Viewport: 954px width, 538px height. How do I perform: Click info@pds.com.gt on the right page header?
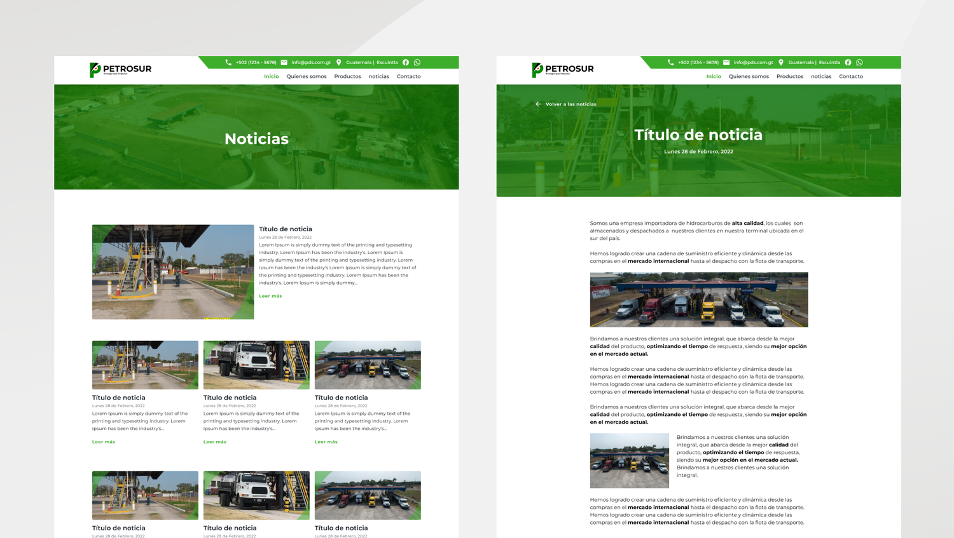coord(753,62)
